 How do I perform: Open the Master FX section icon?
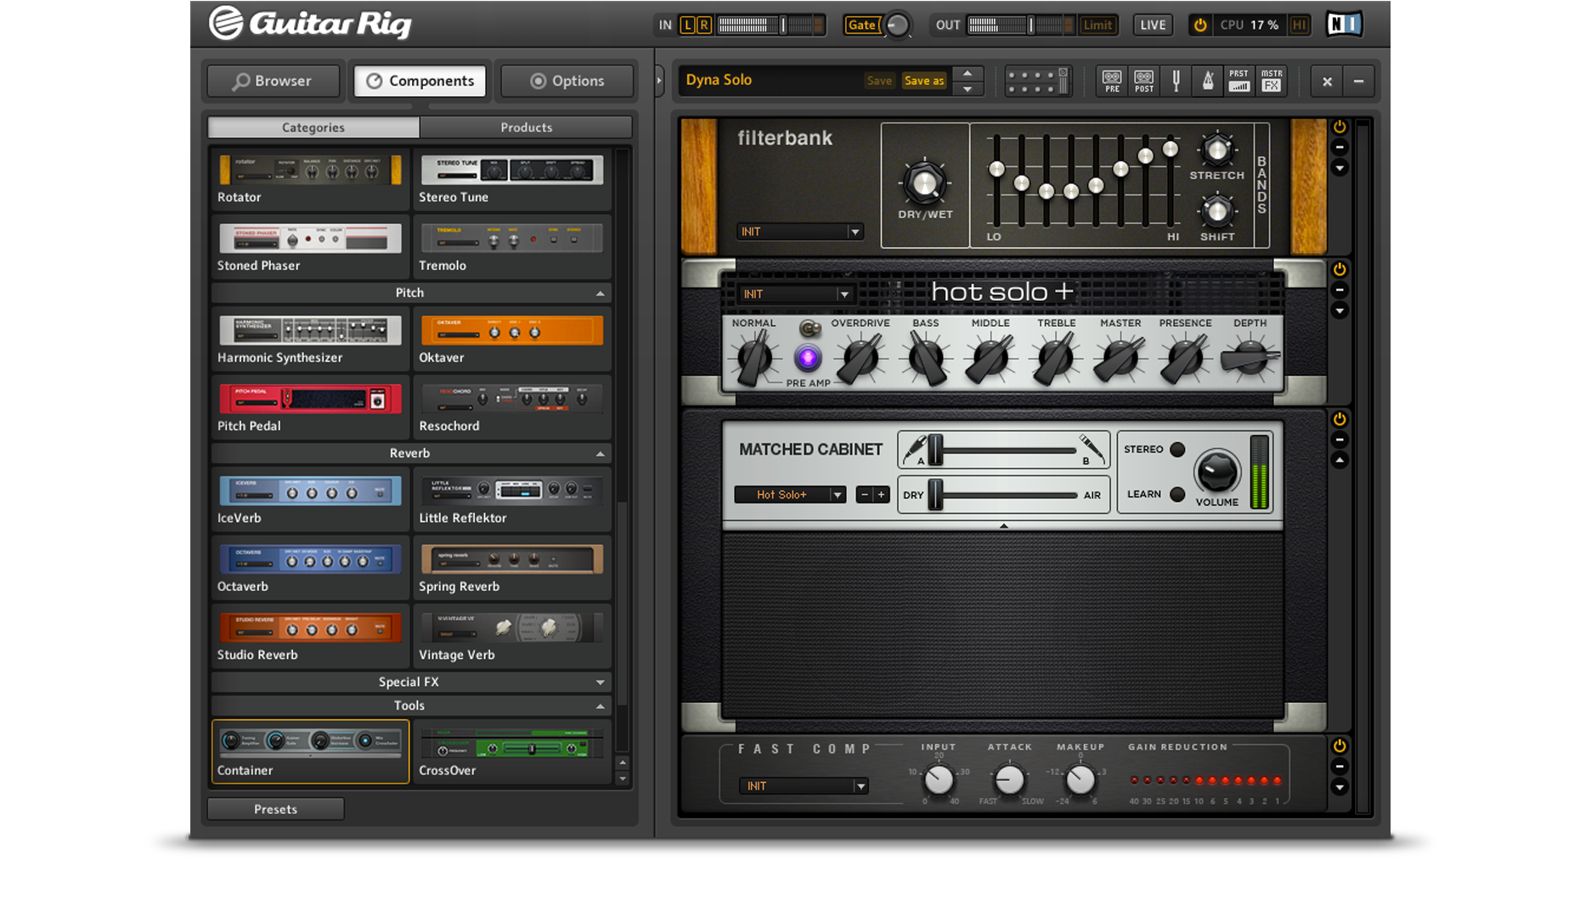pyautogui.click(x=1272, y=81)
